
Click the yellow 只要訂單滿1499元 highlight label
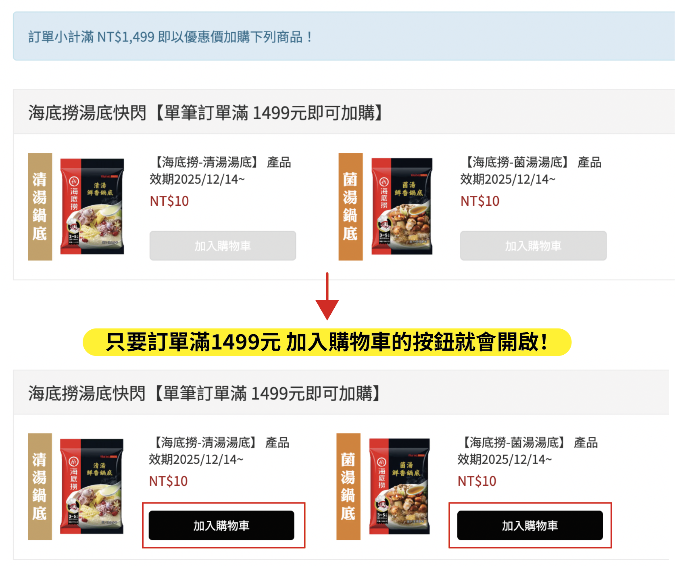click(x=327, y=342)
